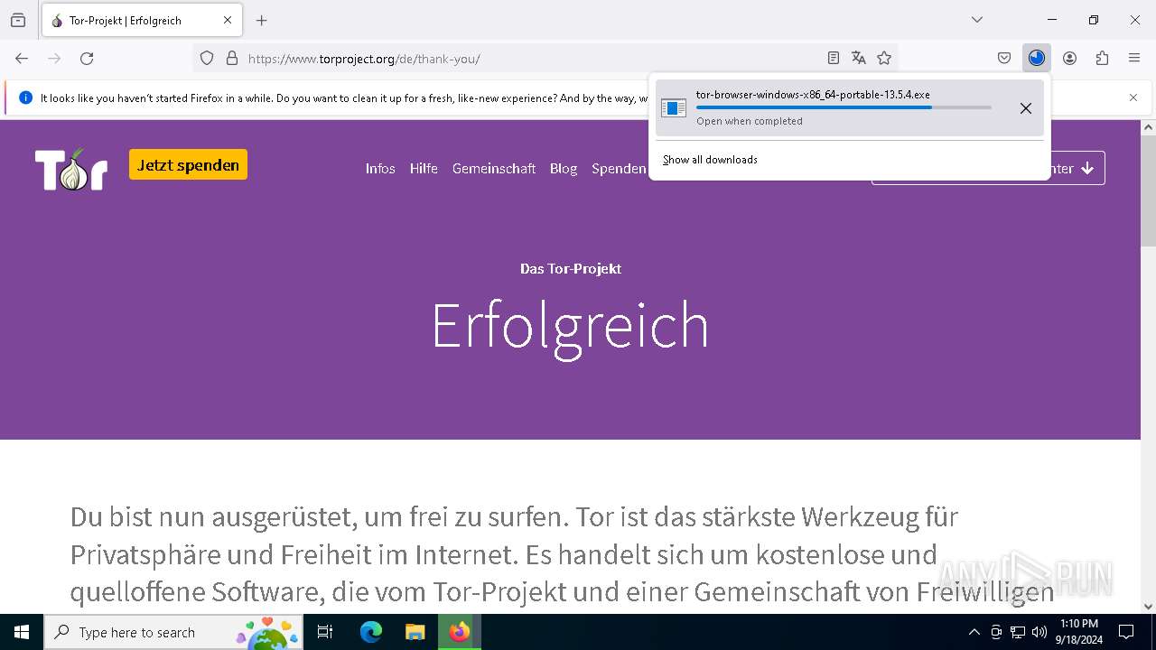Launch Microsoft Edge from taskbar
Image resolution: width=1156 pixels, height=650 pixels.
point(371,632)
